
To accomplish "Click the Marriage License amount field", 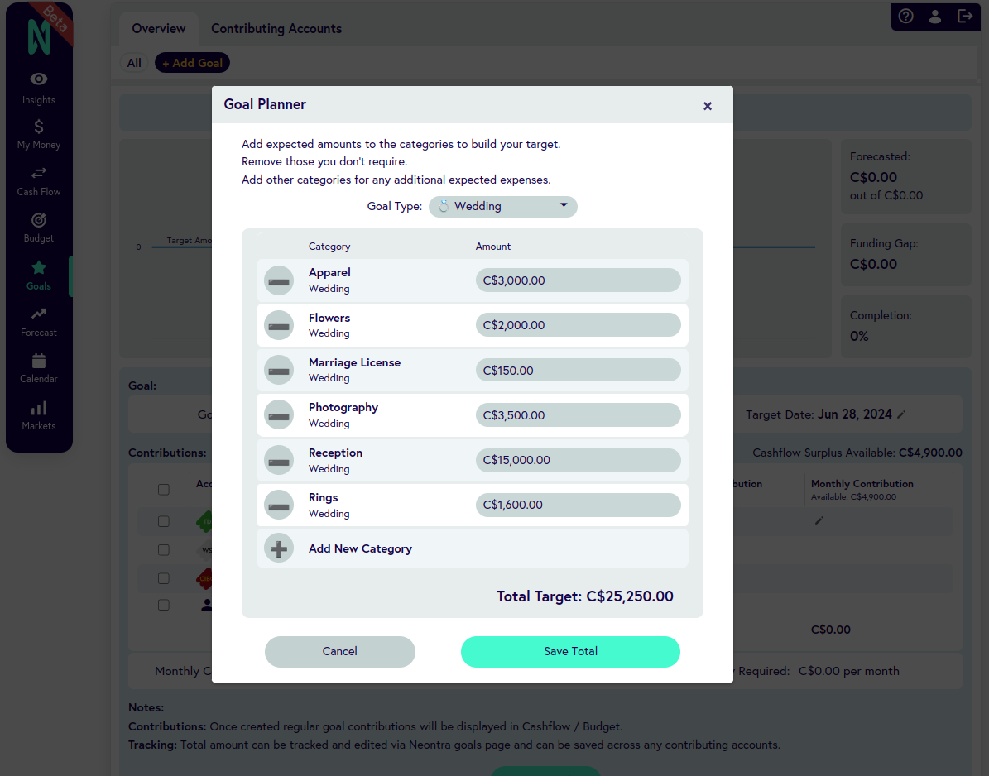I will (x=578, y=371).
